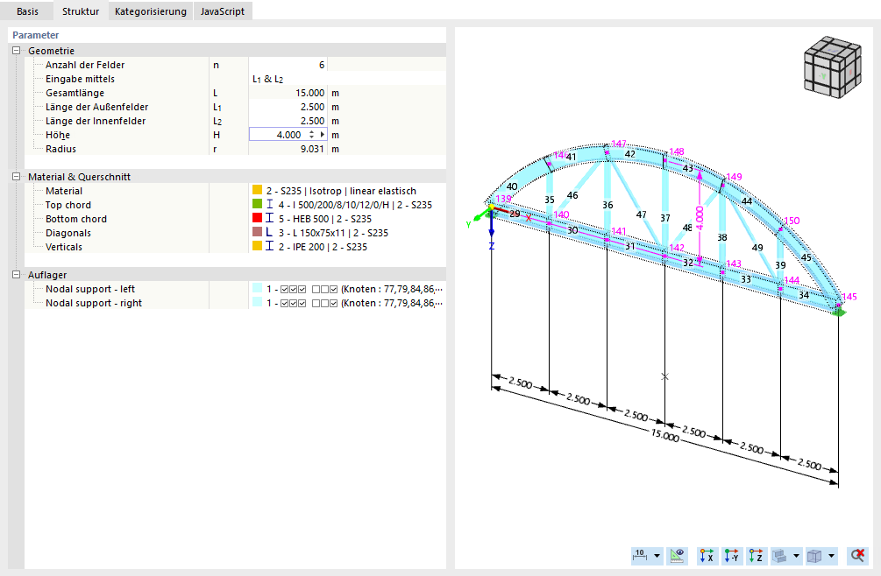The height and width of the screenshot is (576, 881).
Task: Click the I-section icon in Top chord row
Action: (270, 204)
